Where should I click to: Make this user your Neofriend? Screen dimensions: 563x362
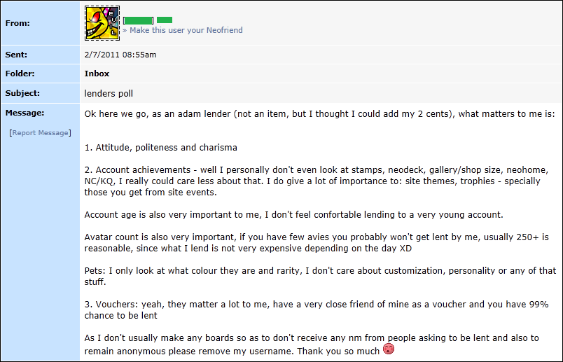pos(182,30)
